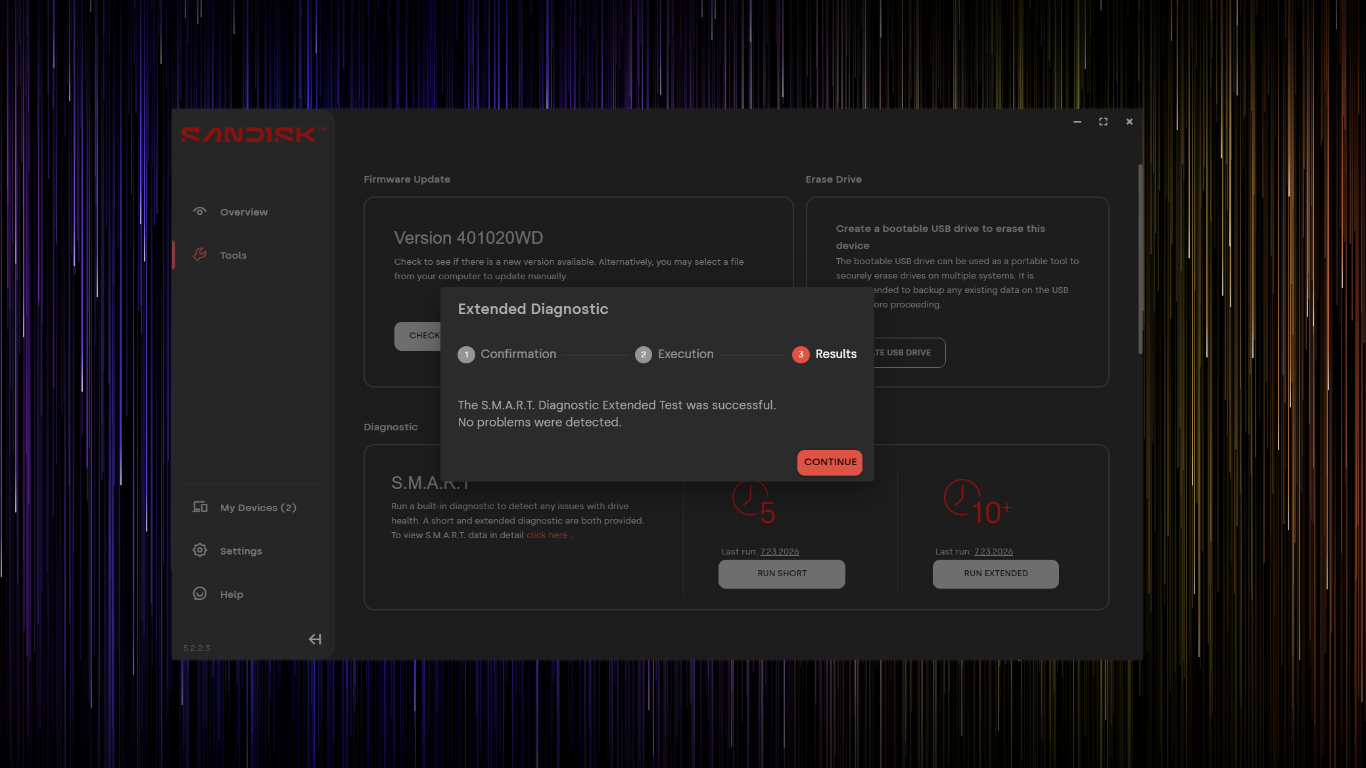Click the Help smiley icon
This screenshot has height=768, width=1366.
point(200,593)
